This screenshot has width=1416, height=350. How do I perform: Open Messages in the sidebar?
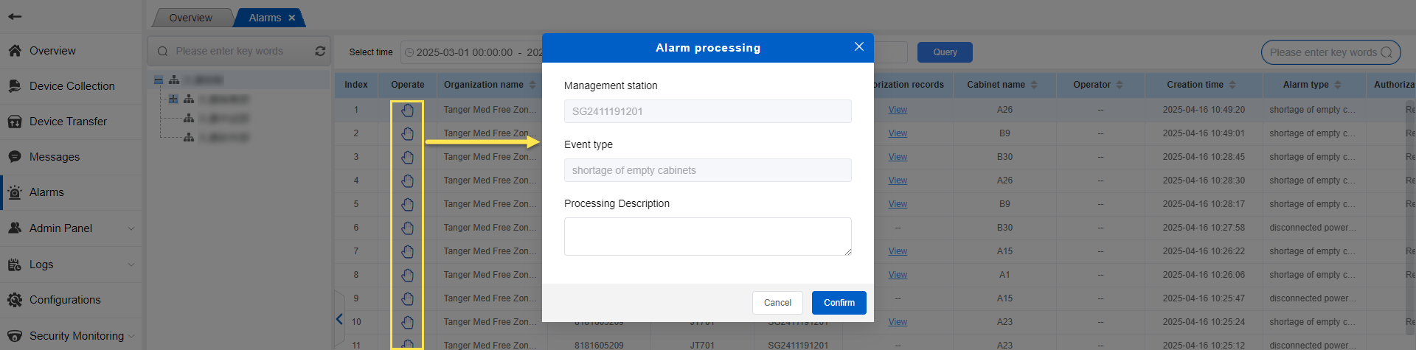point(55,157)
